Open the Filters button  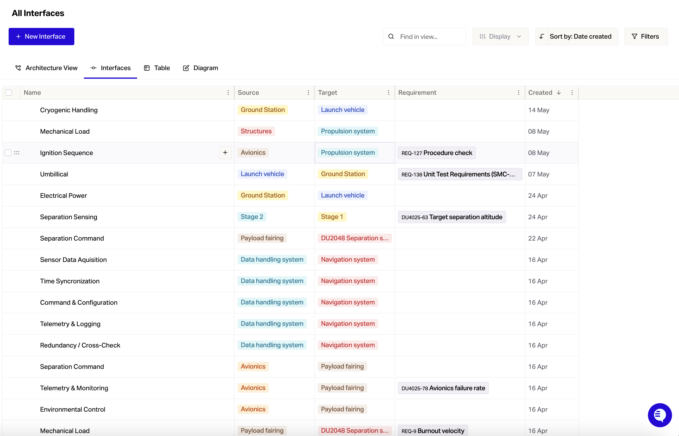click(646, 37)
